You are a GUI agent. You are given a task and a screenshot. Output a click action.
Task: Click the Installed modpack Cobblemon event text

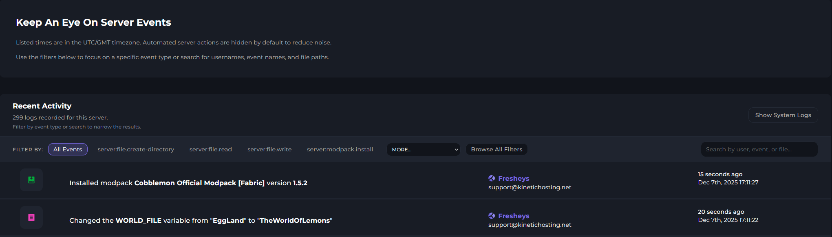tap(188, 183)
